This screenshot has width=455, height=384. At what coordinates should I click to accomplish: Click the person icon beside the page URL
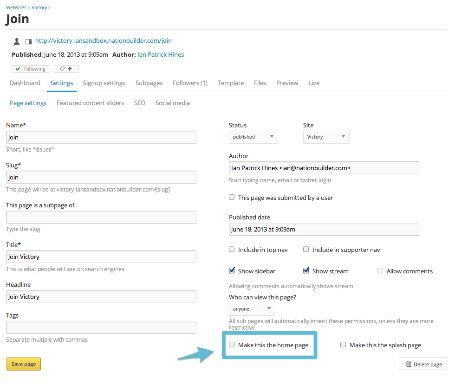(x=17, y=41)
